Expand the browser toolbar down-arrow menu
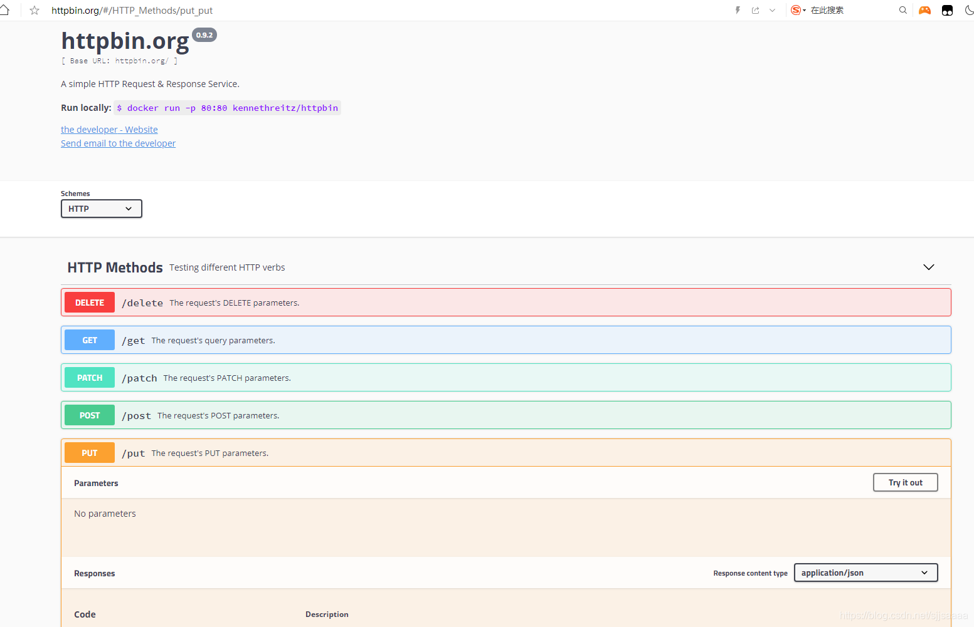The image size is (974, 627). pos(772,10)
